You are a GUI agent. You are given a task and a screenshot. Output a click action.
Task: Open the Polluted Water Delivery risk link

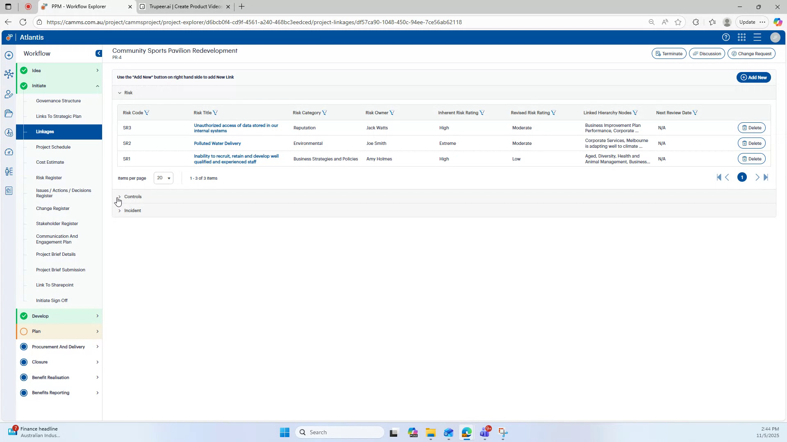click(217, 143)
